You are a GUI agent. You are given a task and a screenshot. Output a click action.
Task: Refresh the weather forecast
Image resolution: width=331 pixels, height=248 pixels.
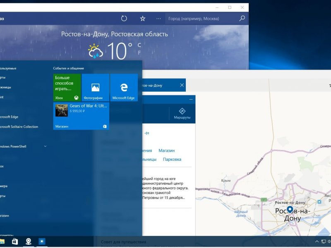pyautogui.click(x=124, y=19)
